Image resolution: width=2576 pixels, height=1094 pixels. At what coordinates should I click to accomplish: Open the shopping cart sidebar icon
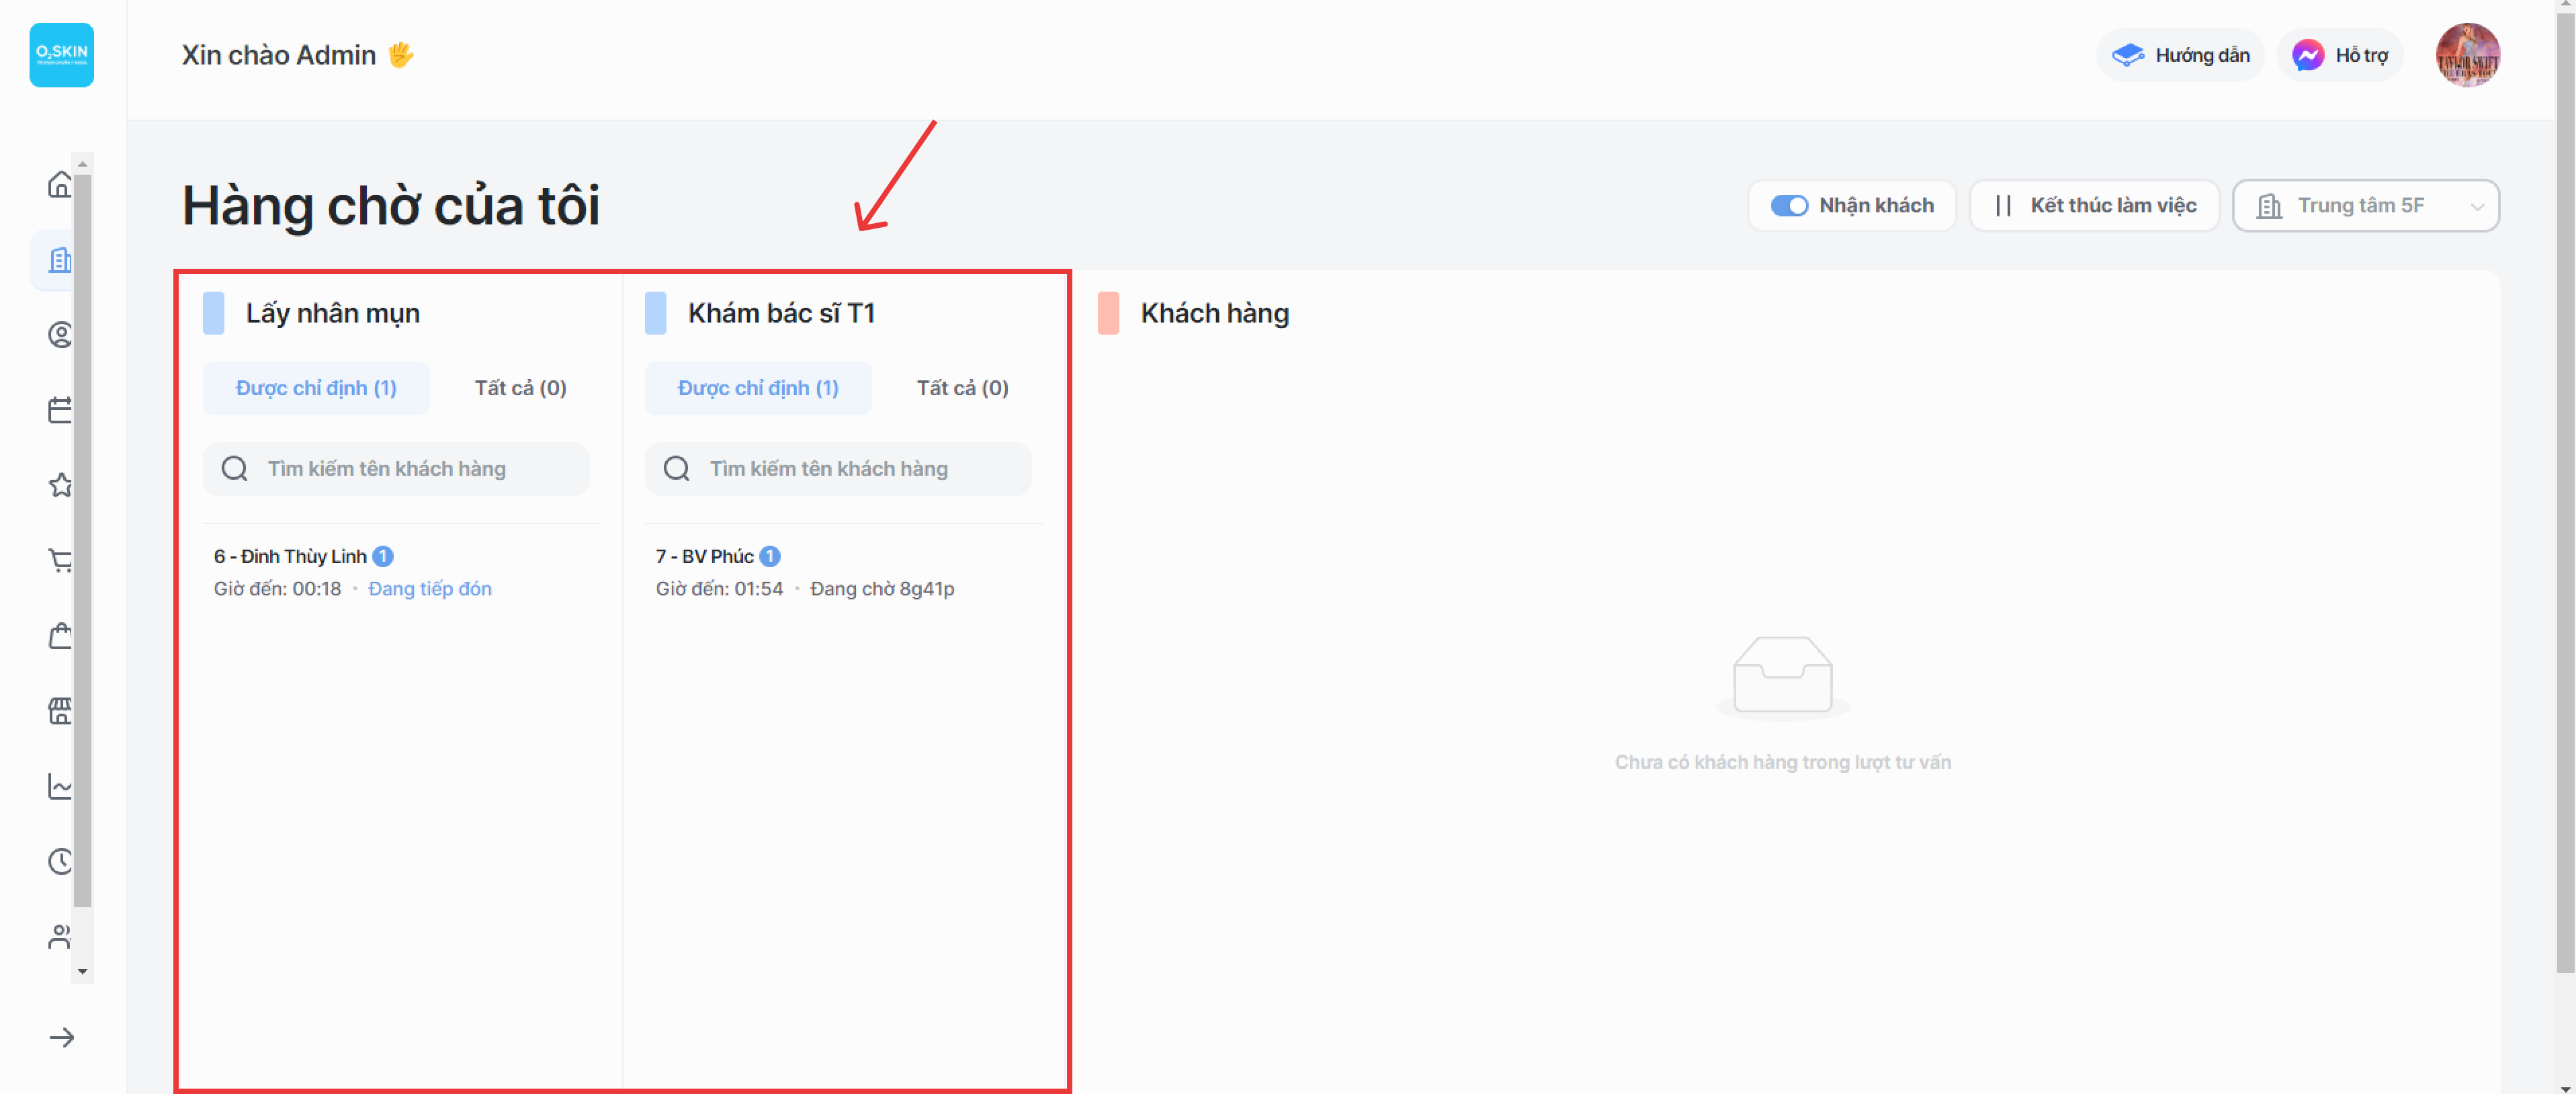(60, 561)
